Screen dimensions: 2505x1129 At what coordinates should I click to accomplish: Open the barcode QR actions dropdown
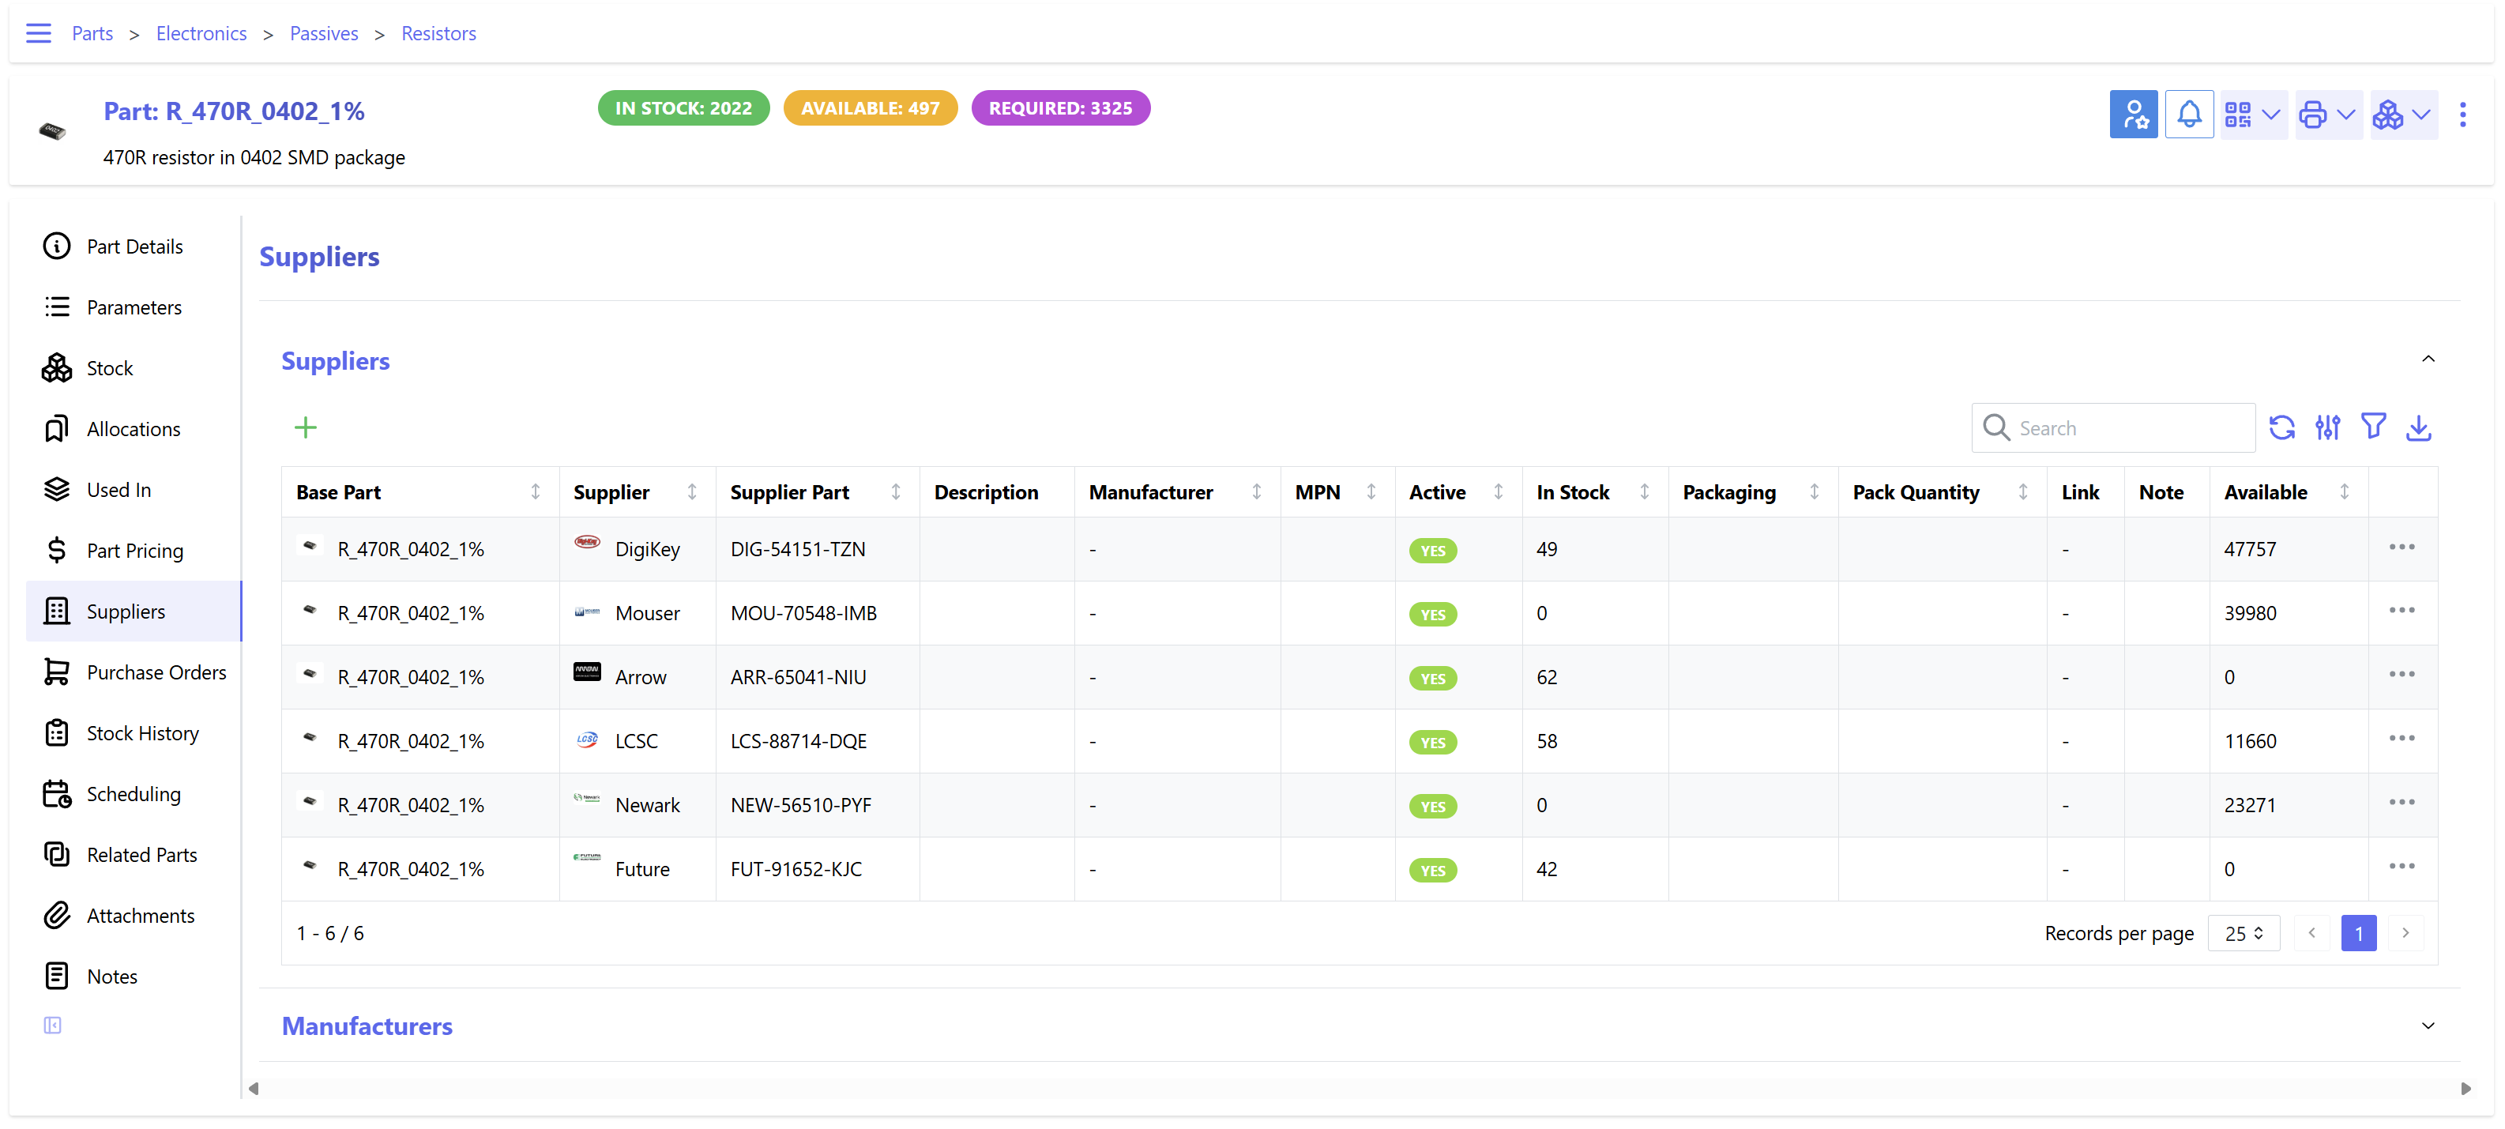(x=2252, y=115)
